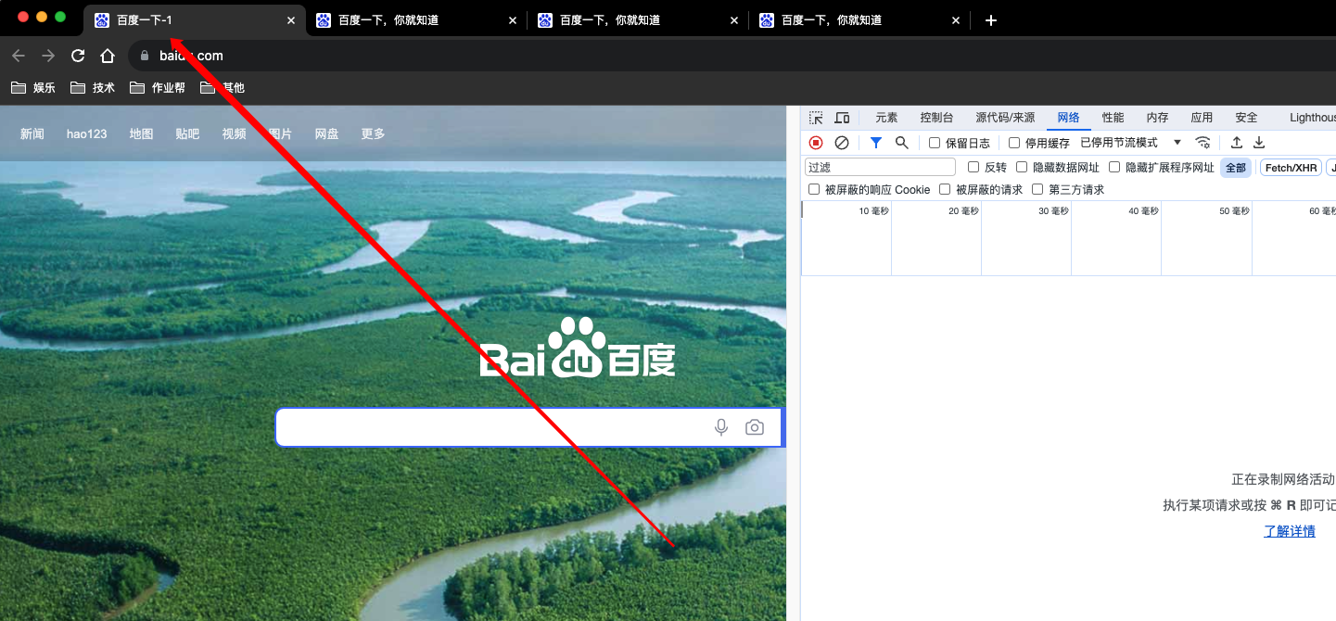Enable the 保留日志 checkbox
Screen dimensions: 1336x621
pyautogui.click(x=935, y=143)
